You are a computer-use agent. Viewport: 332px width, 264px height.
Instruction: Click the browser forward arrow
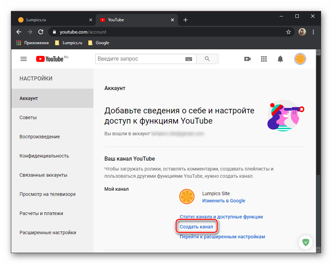(x=30, y=32)
